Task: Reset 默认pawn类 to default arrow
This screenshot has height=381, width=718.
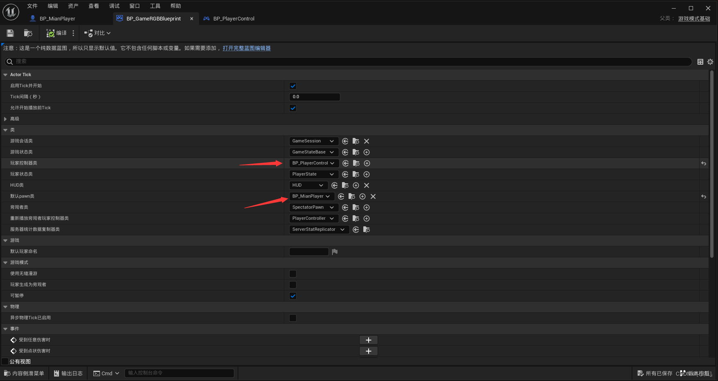Action: (704, 196)
